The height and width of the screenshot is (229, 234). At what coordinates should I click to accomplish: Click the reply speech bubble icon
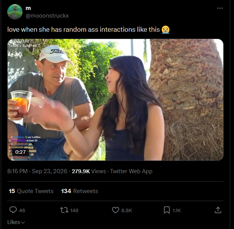pyautogui.click(x=13, y=210)
